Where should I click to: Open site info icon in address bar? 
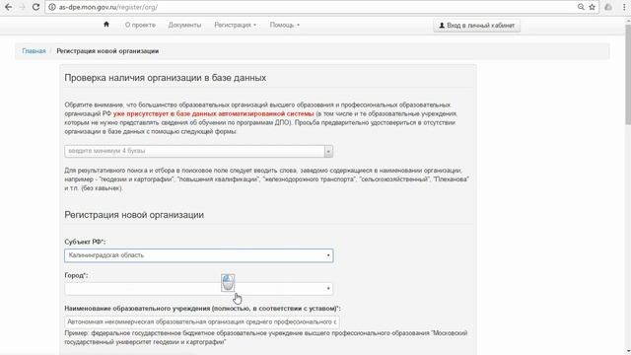(52, 7)
